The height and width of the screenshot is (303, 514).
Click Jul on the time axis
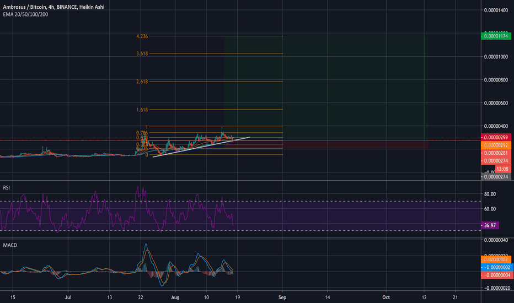click(x=68, y=297)
